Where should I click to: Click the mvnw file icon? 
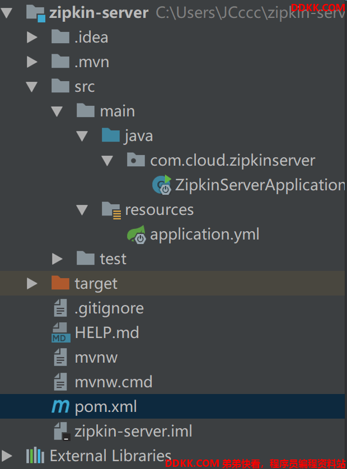tap(60, 357)
